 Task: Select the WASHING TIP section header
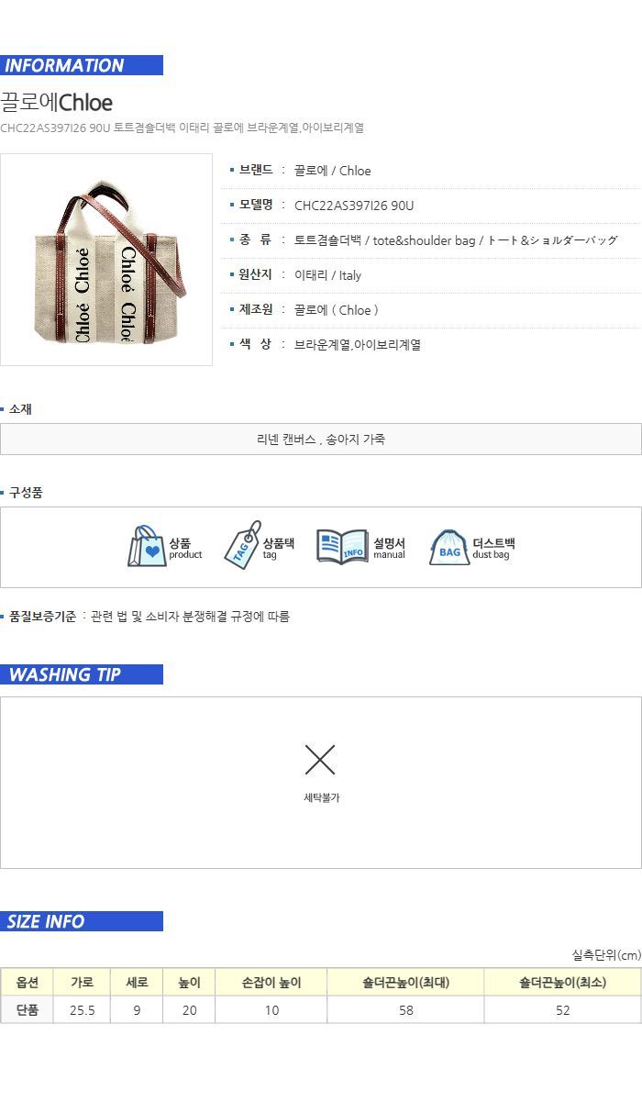[x=82, y=674]
